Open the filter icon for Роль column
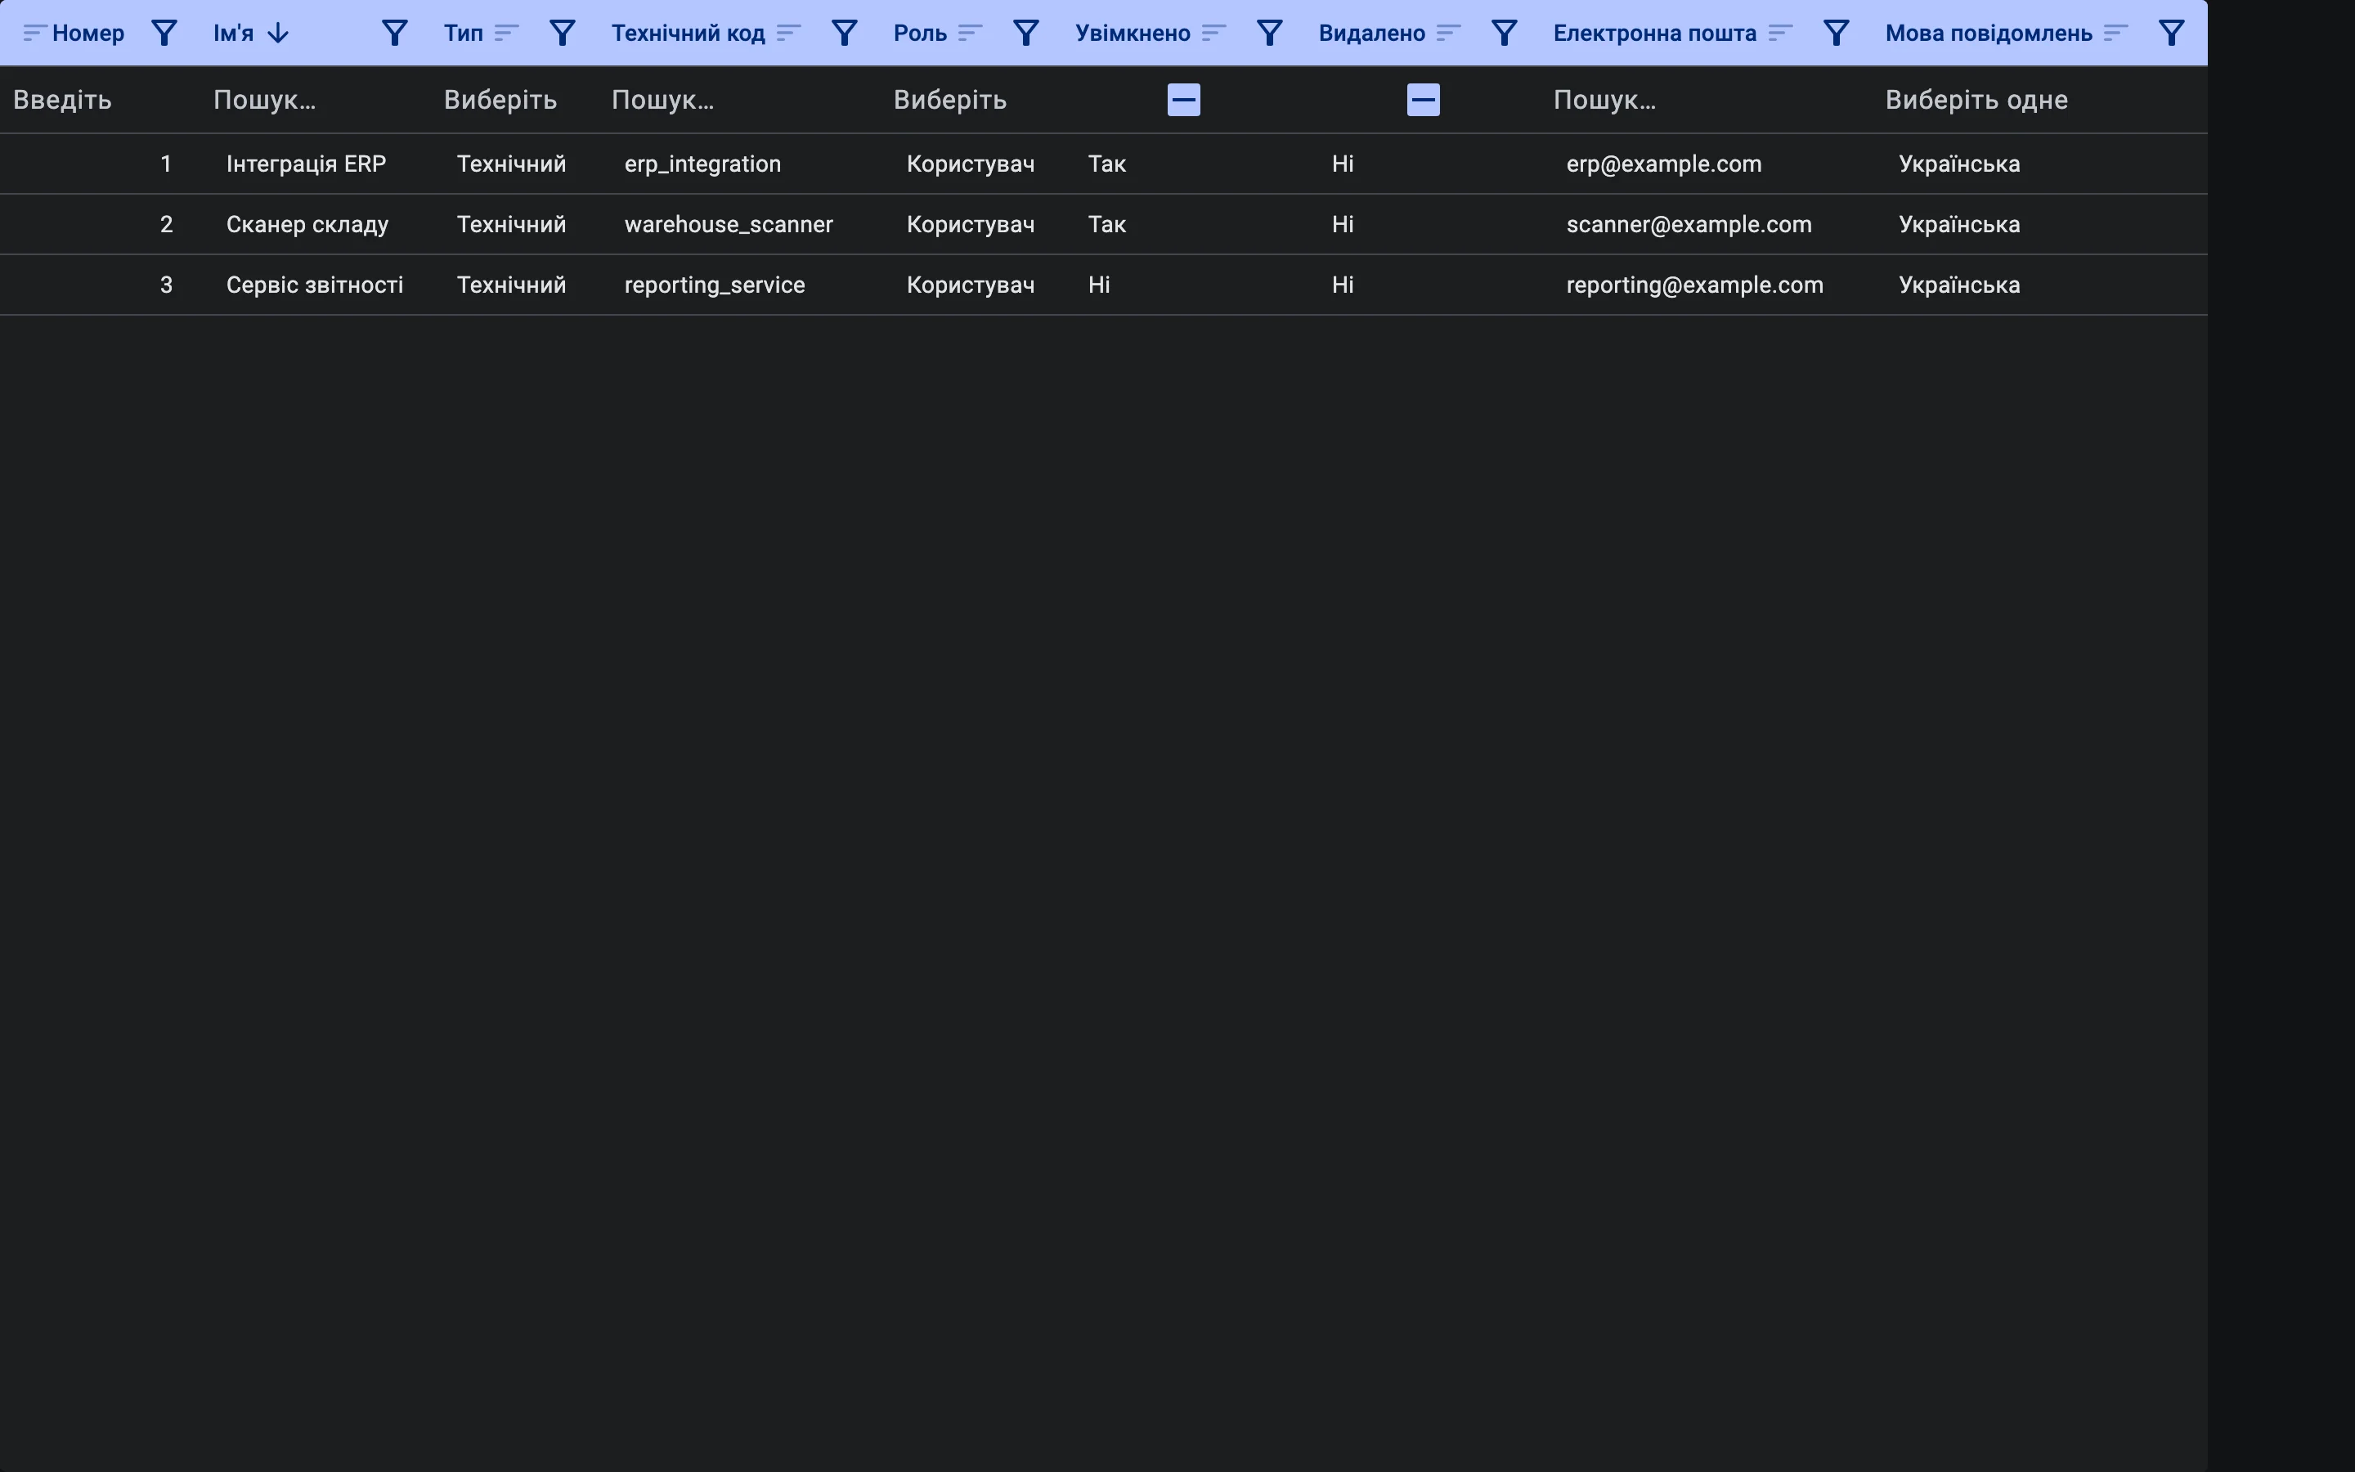 [1025, 33]
